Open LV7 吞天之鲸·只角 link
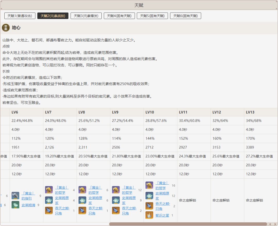Viewport: 278px width, 226px height. tap(62, 211)
